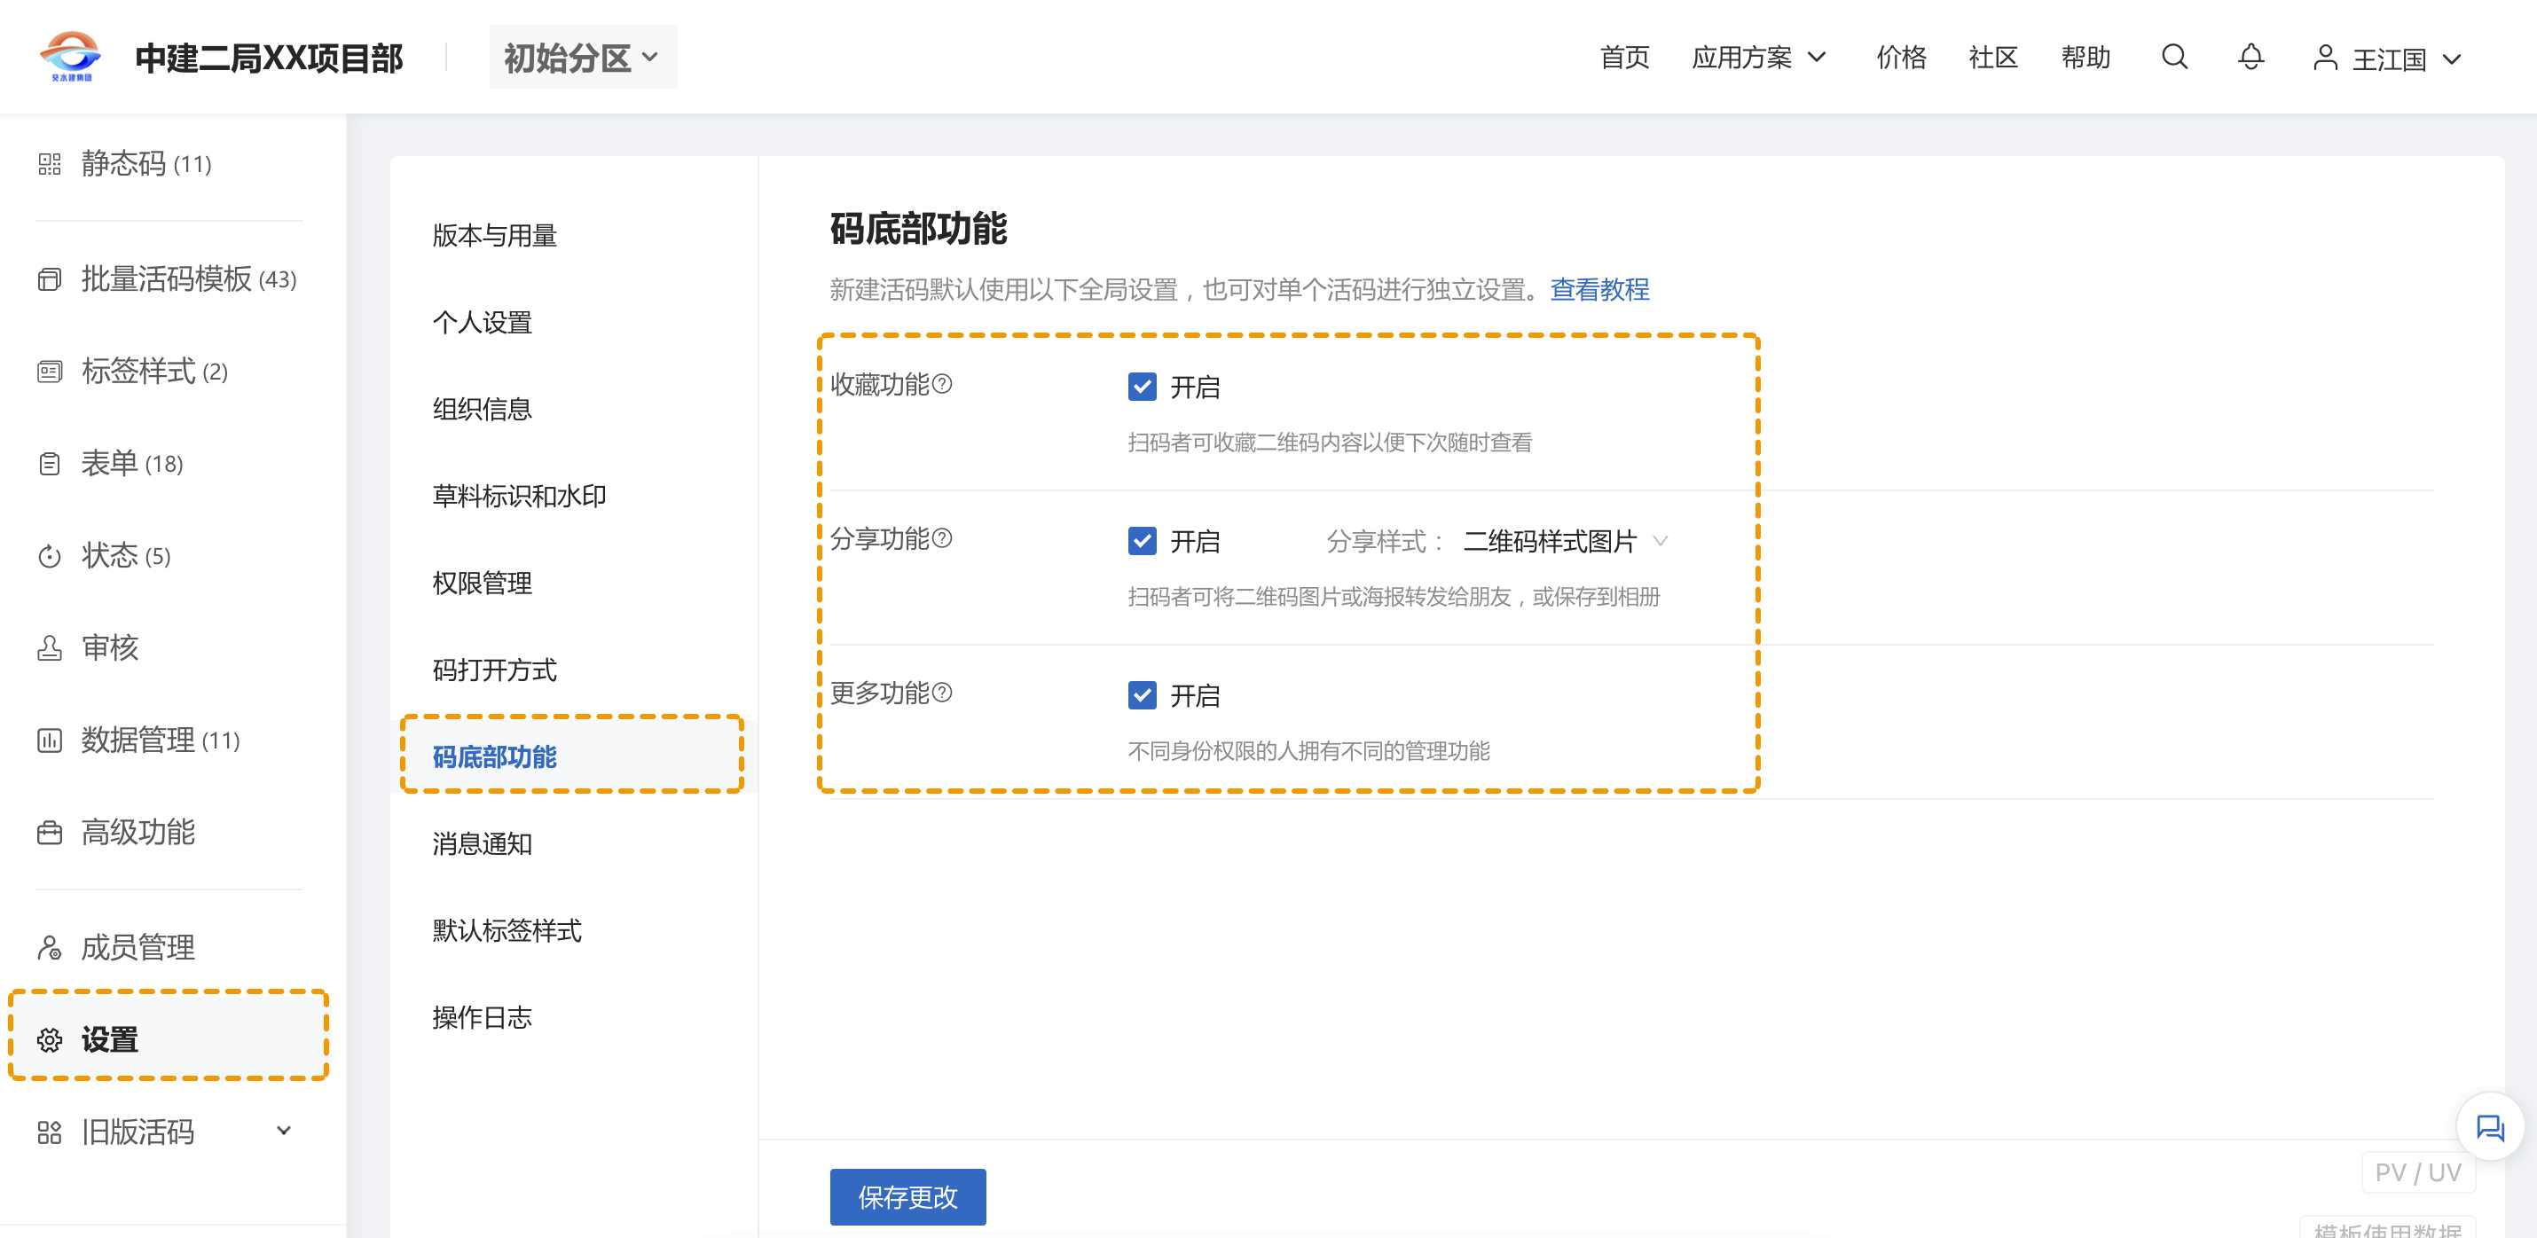2537x1238 pixels.
Task: Open the search magnifier icon
Action: coord(2174,57)
